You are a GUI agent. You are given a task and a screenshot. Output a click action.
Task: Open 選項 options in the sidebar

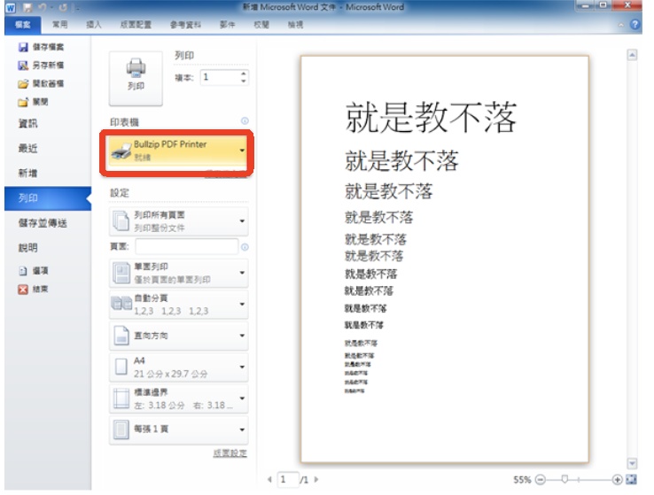click(x=34, y=271)
